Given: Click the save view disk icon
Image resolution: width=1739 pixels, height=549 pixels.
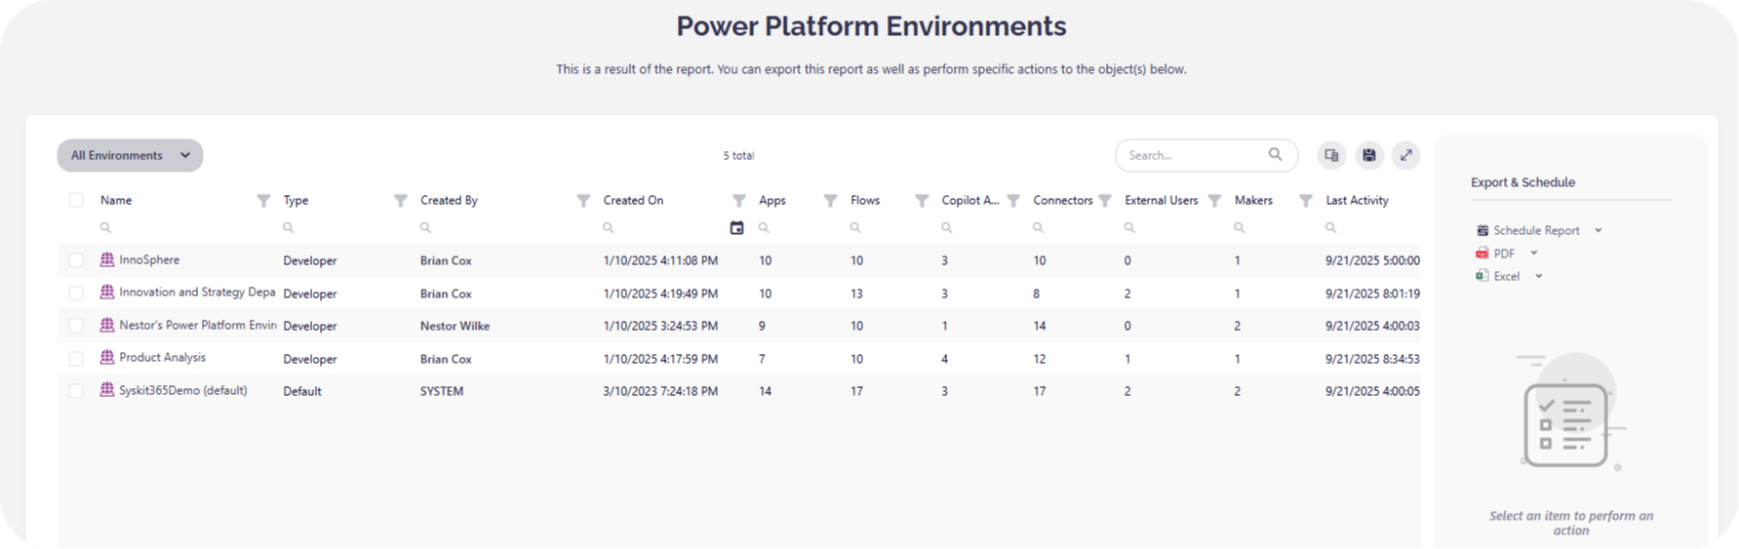Looking at the screenshot, I should (1368, 155).
